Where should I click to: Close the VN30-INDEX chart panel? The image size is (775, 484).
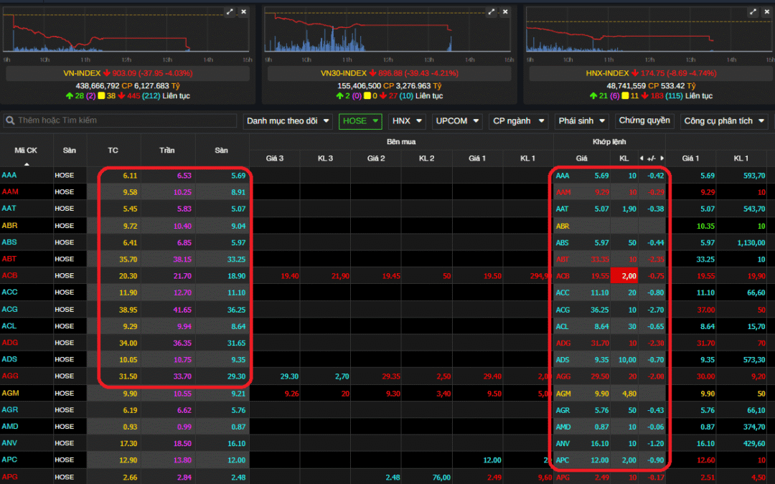505,12
